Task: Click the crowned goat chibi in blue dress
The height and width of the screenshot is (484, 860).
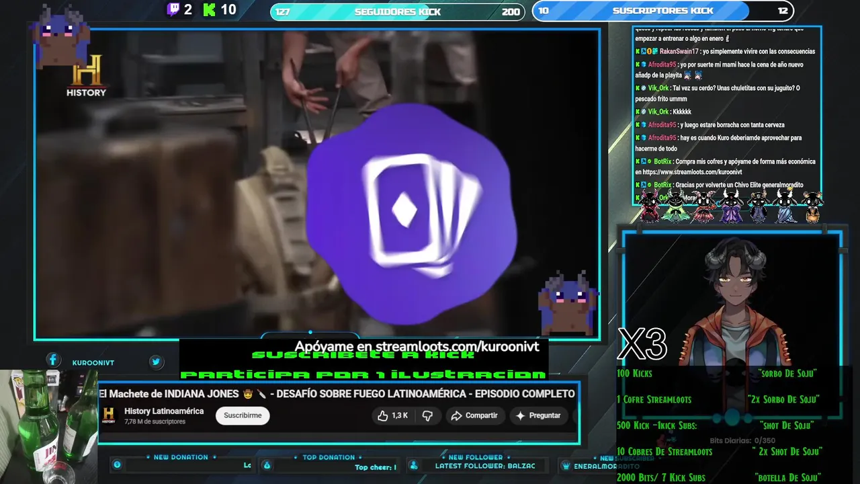Action: [785, 206]
